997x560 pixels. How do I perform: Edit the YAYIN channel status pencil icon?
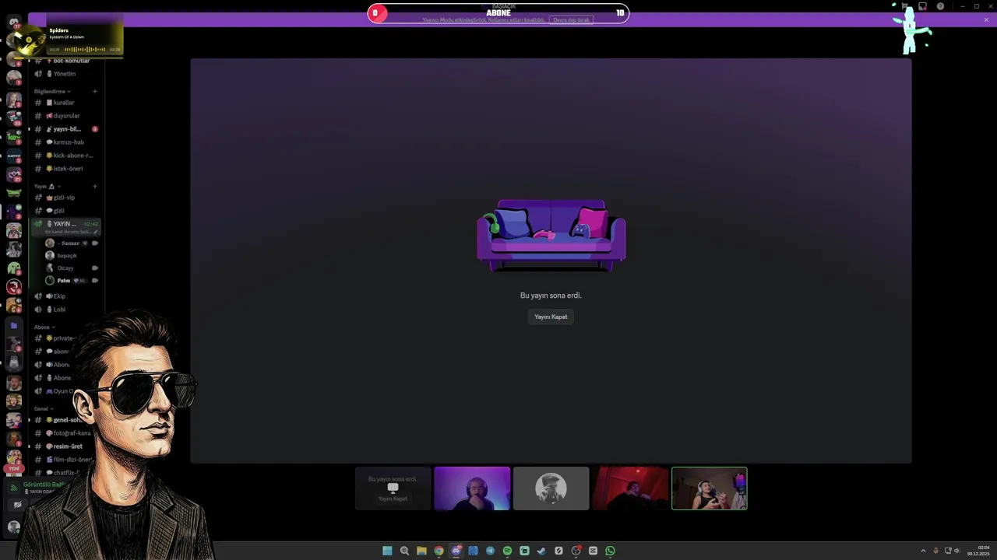tap(95, 232)
